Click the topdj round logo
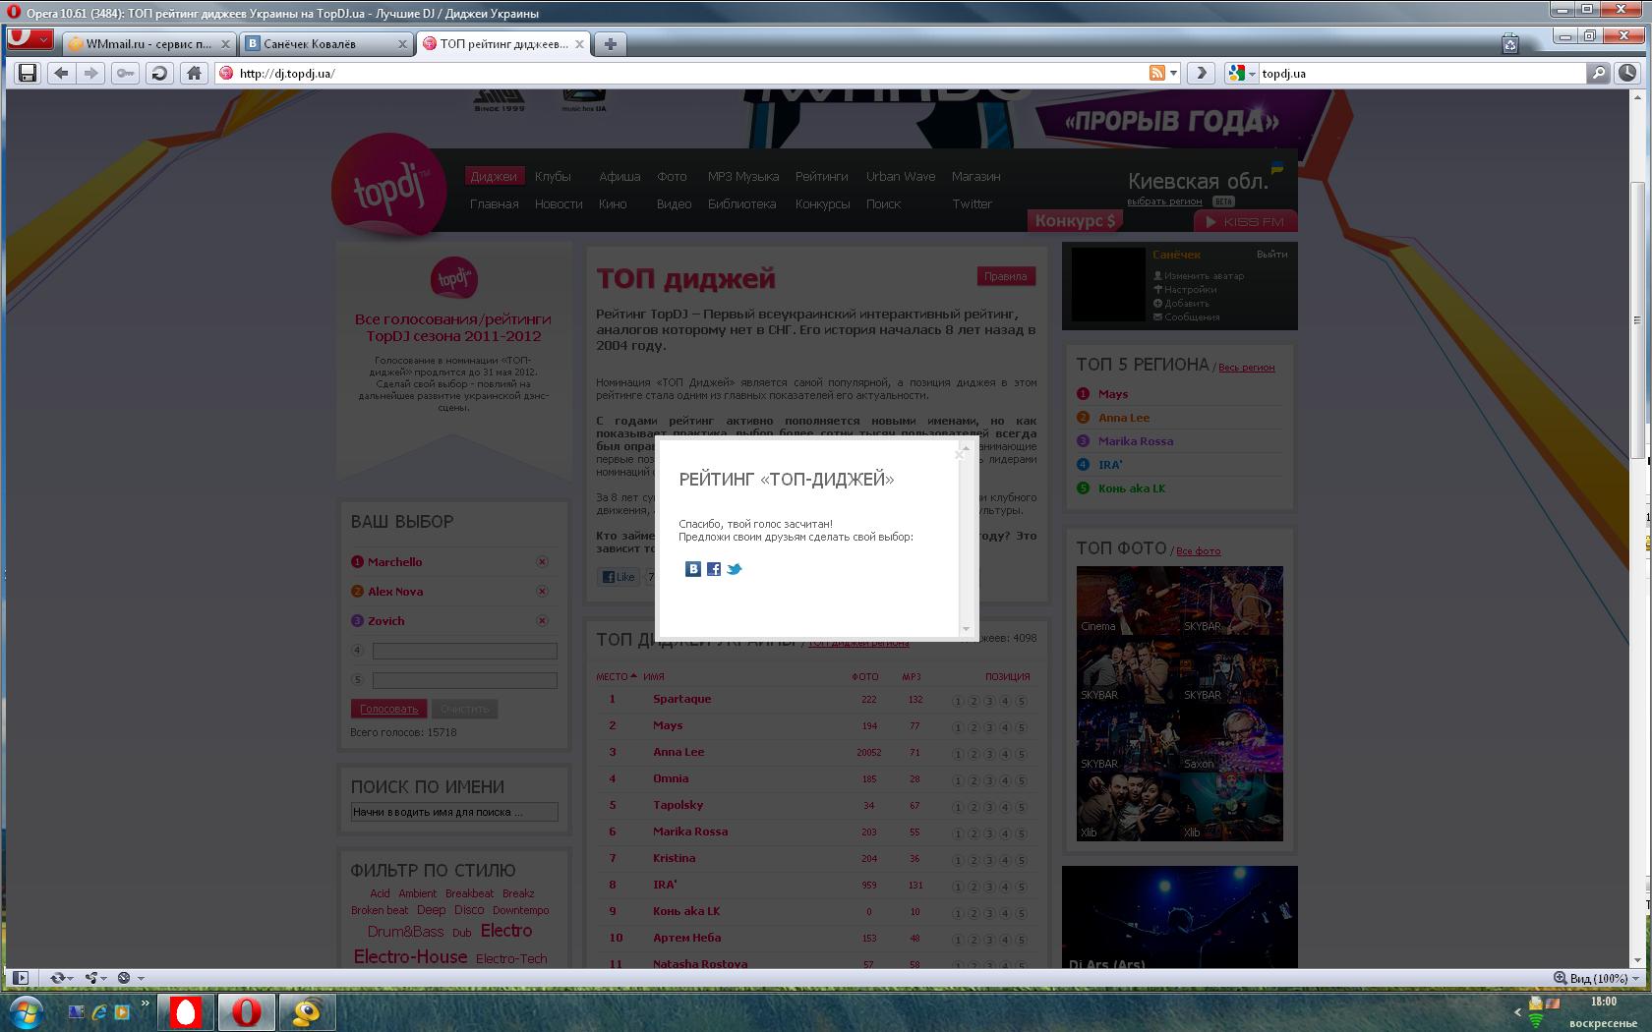The width and height of the screenshot is (1652, 1032). click(x=389, y=187)
